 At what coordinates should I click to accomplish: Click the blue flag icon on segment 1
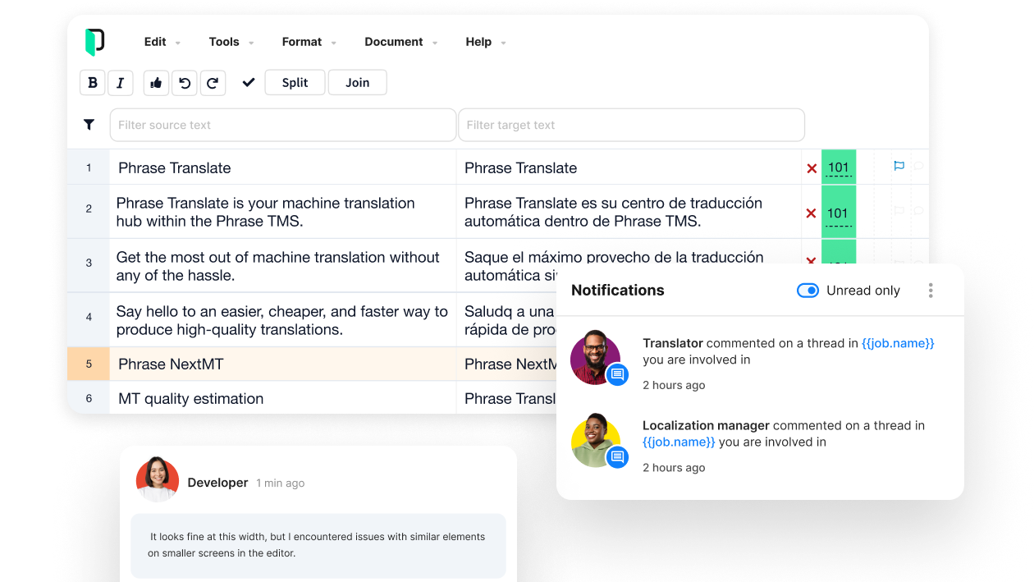(899, 166)
